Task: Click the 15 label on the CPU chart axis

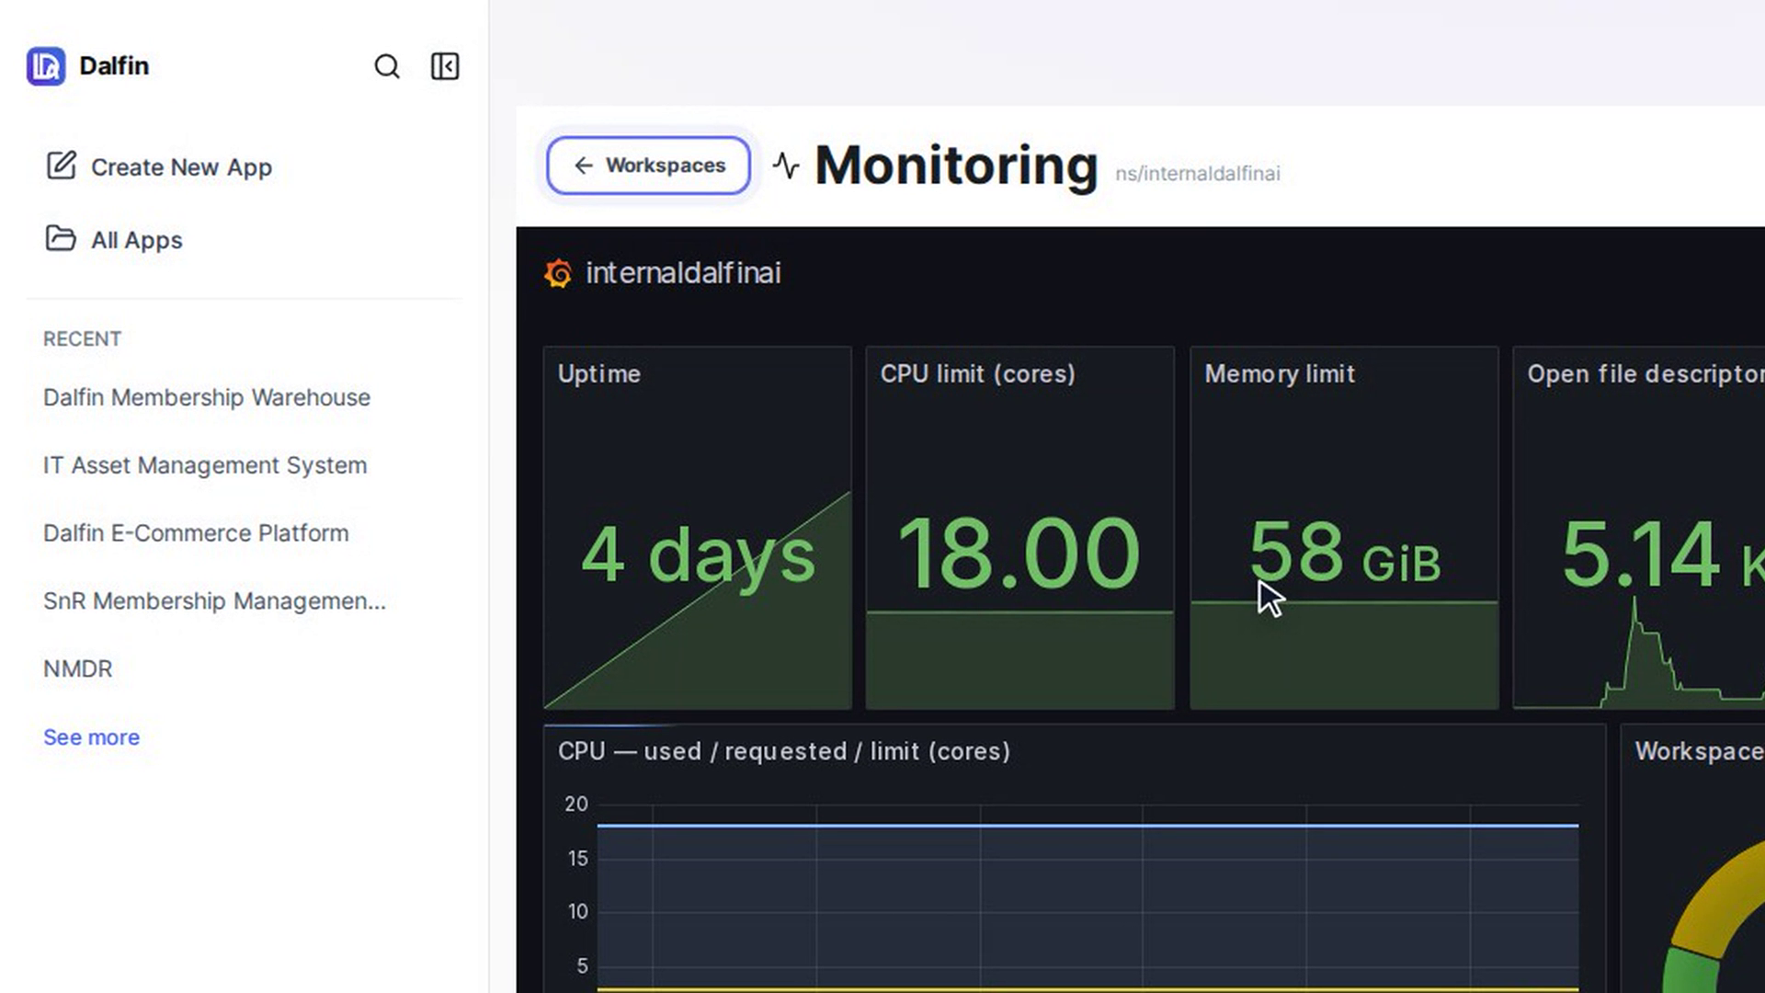Action: coord(577,859)
